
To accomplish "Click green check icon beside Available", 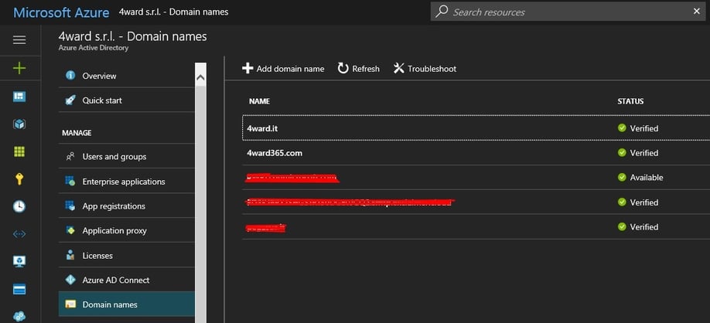I will click(622, 177).
